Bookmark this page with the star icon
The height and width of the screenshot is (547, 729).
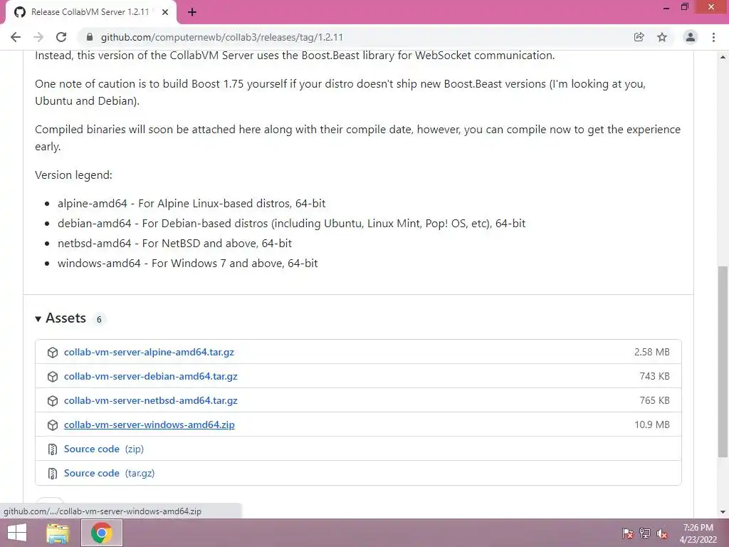(662, 37)
